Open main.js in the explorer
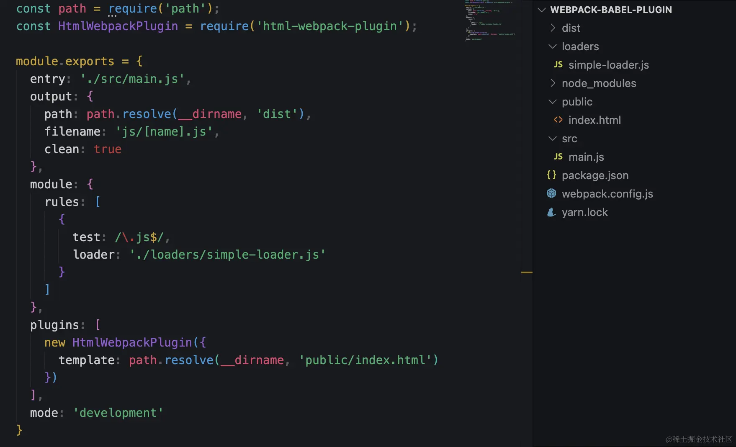The width and height of the screenshot is (736, 447). point(586,157)
